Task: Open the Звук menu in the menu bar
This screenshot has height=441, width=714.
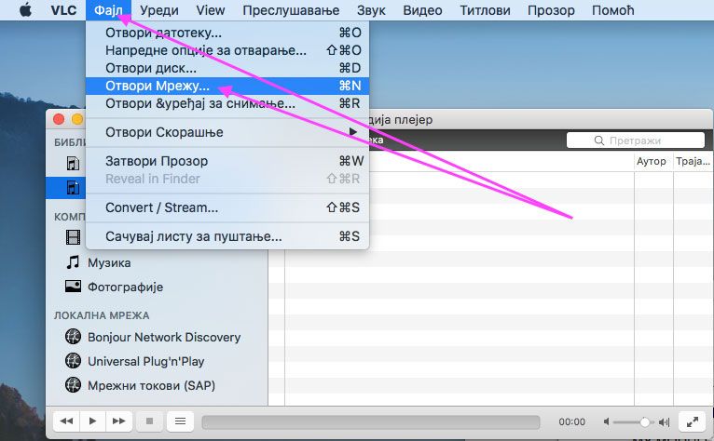Action: click(x=369, y=10)
